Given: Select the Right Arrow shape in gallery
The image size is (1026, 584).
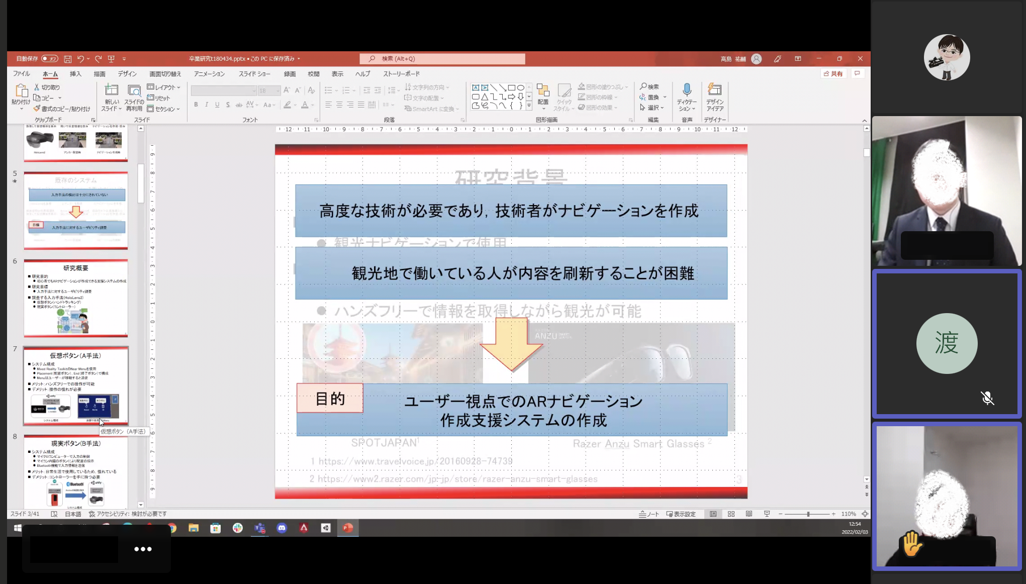Looking at the screenshot, I should click(512, 96).
